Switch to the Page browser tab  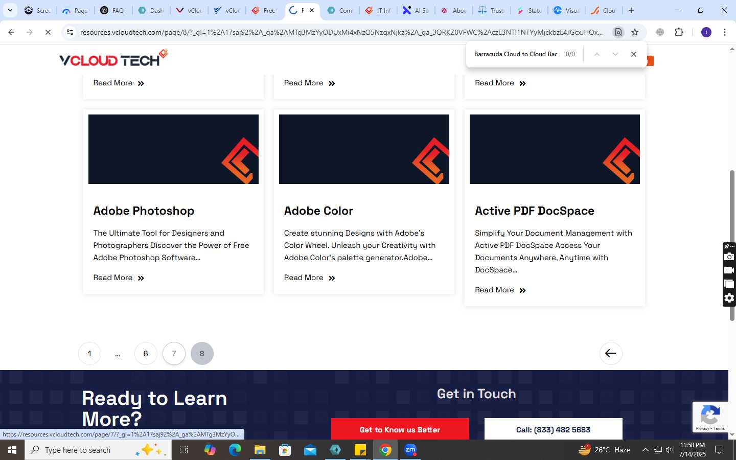point(75,10)
